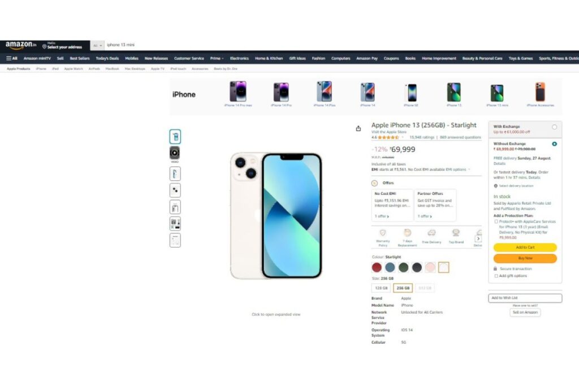Click the Add to Cart button

click(x=525, y=247)
